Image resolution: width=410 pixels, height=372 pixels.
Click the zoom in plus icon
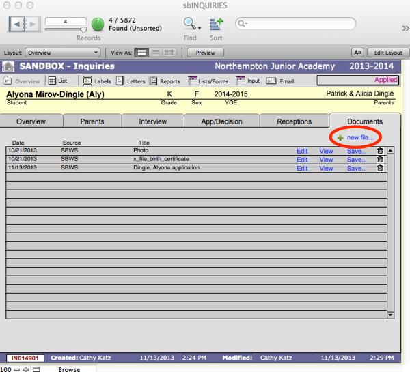pos(25,369)
